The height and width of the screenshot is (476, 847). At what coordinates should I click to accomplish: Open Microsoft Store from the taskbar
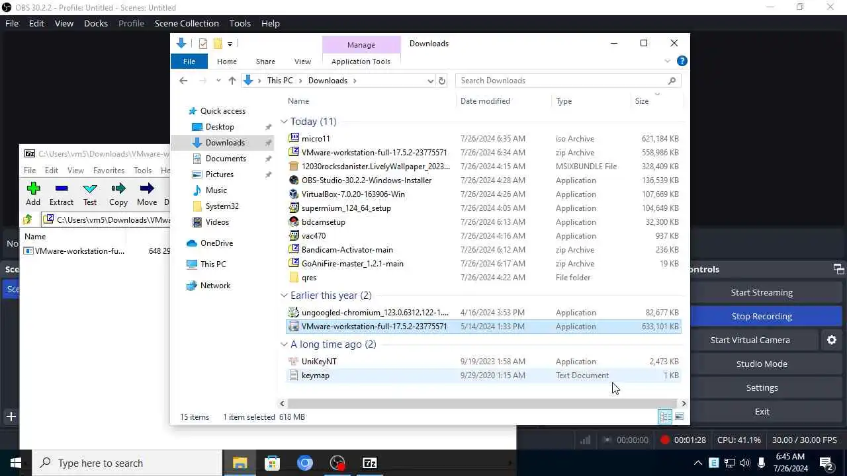point(272,463)
